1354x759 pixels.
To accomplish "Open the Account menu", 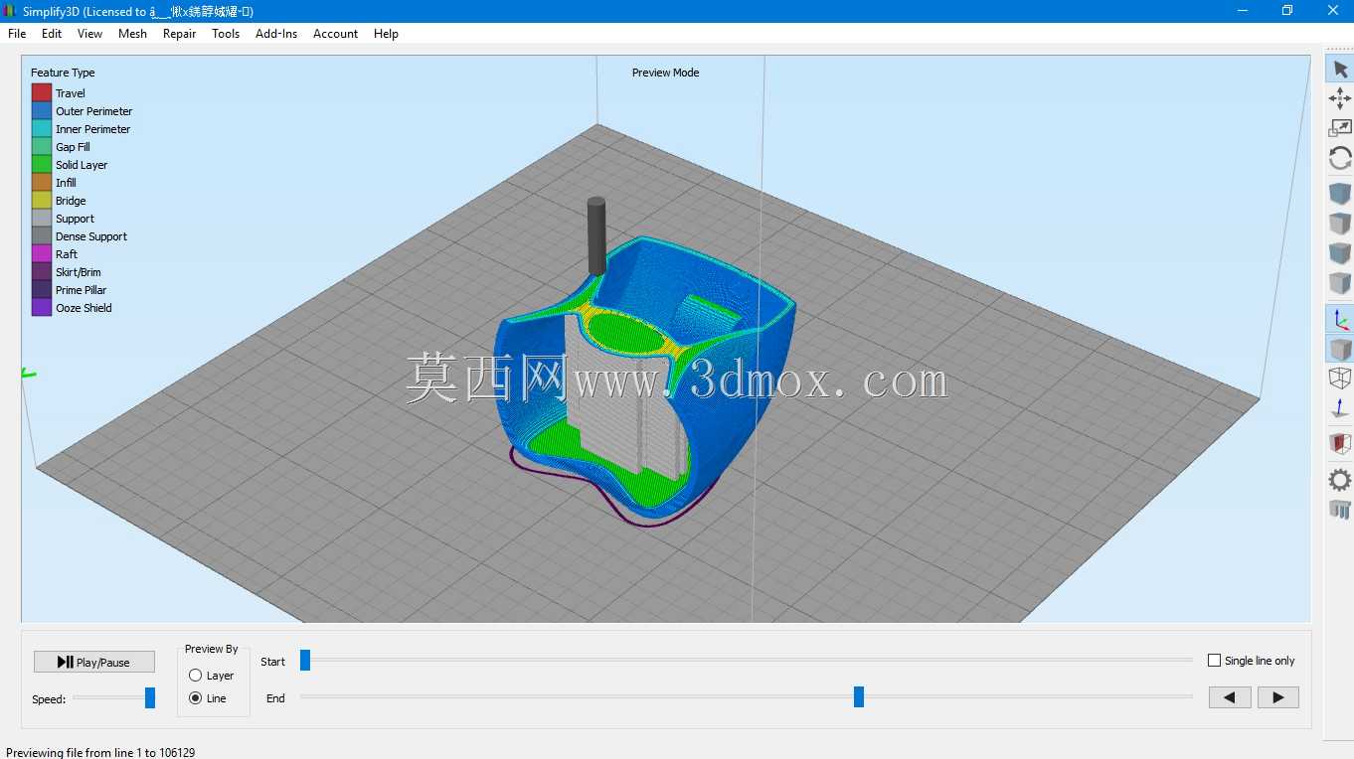I will (335, 33).
